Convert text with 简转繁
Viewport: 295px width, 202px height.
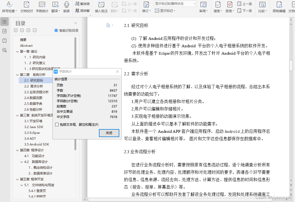coord(82,11)
